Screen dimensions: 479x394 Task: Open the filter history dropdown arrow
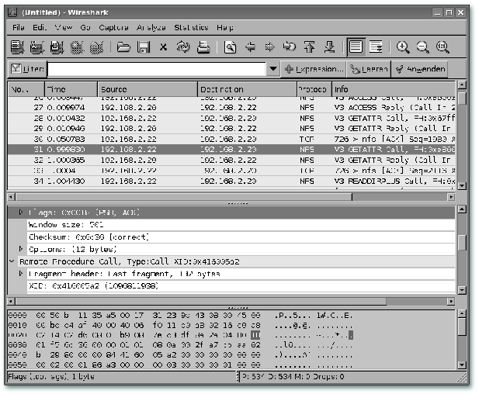click(x=272, y=70)
